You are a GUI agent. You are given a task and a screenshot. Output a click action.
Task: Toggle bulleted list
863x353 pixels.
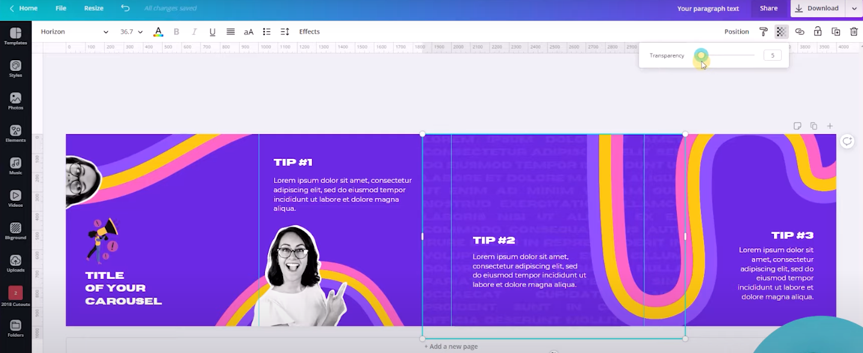tap(267, 32)
